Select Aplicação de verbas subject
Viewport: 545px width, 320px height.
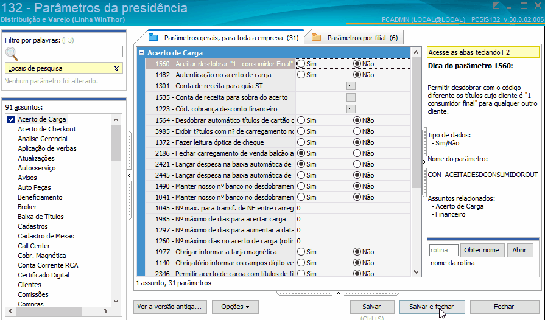coord(47,148)
